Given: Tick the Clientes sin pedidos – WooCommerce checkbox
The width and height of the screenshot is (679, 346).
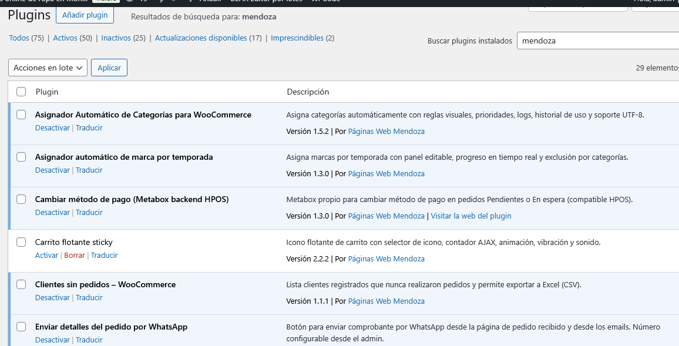Looking at the screenshot, I should pyautogui.click(x=21, y=284).
